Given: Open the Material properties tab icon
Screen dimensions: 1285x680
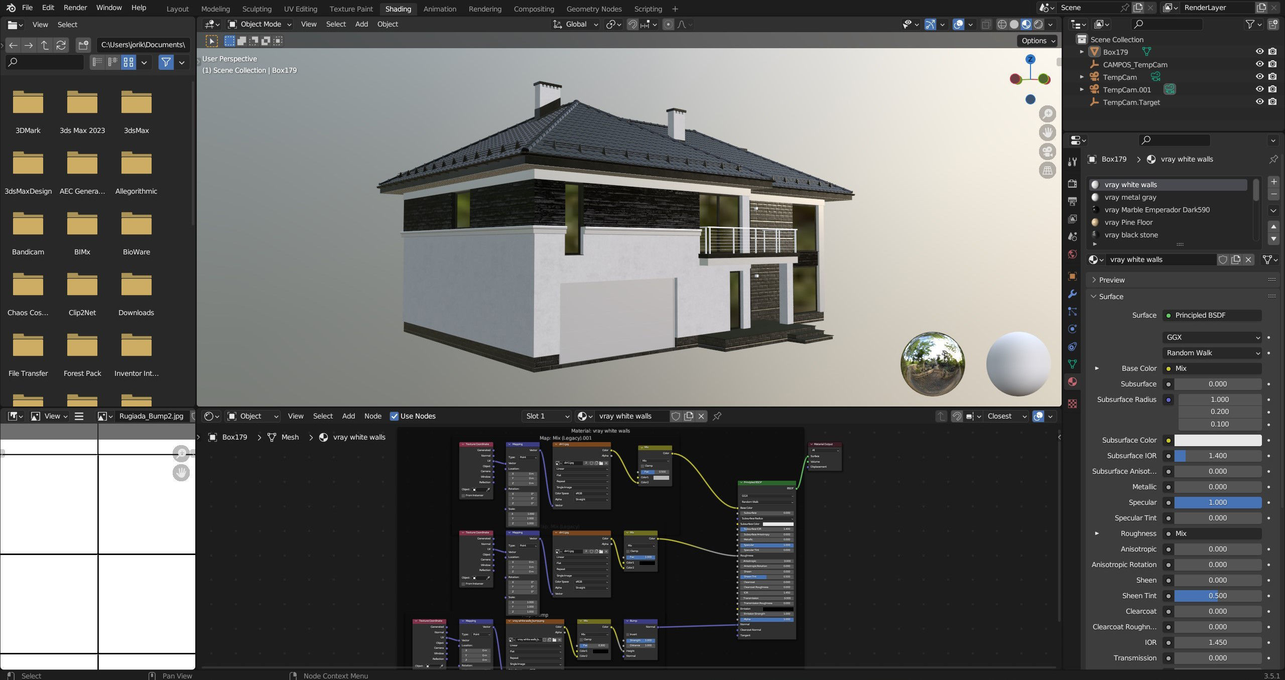Looking at the screenshot, I should (1073, 381).
